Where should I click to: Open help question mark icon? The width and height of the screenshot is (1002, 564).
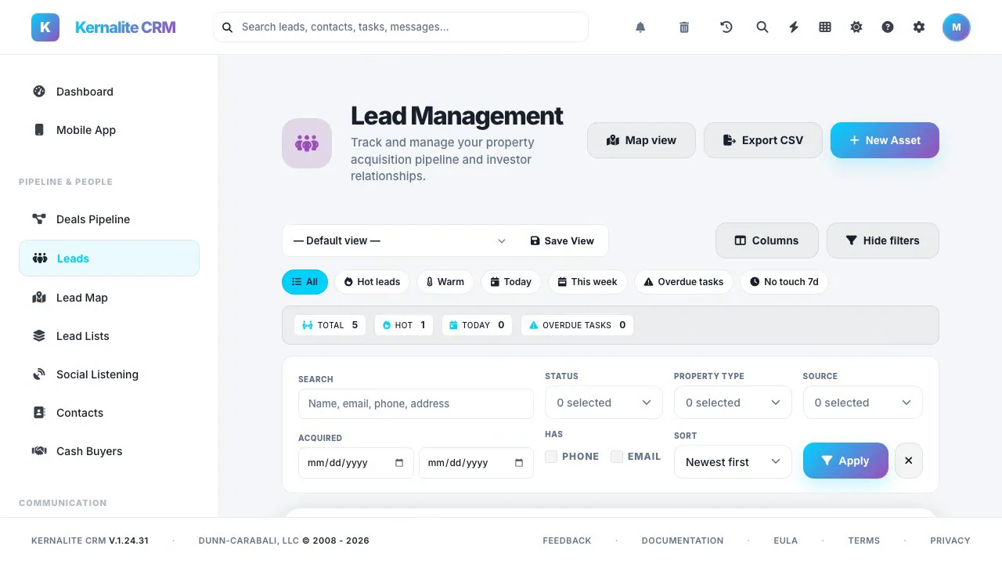coord(888,27)
